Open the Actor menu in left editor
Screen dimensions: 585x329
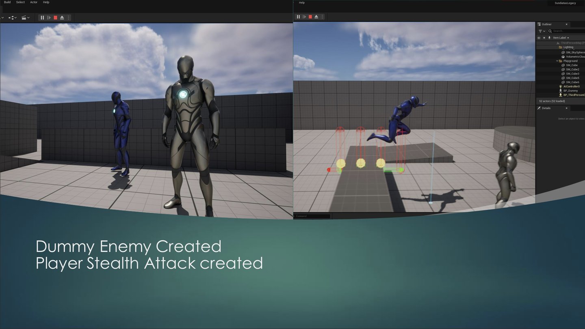[x=34, y=2]
